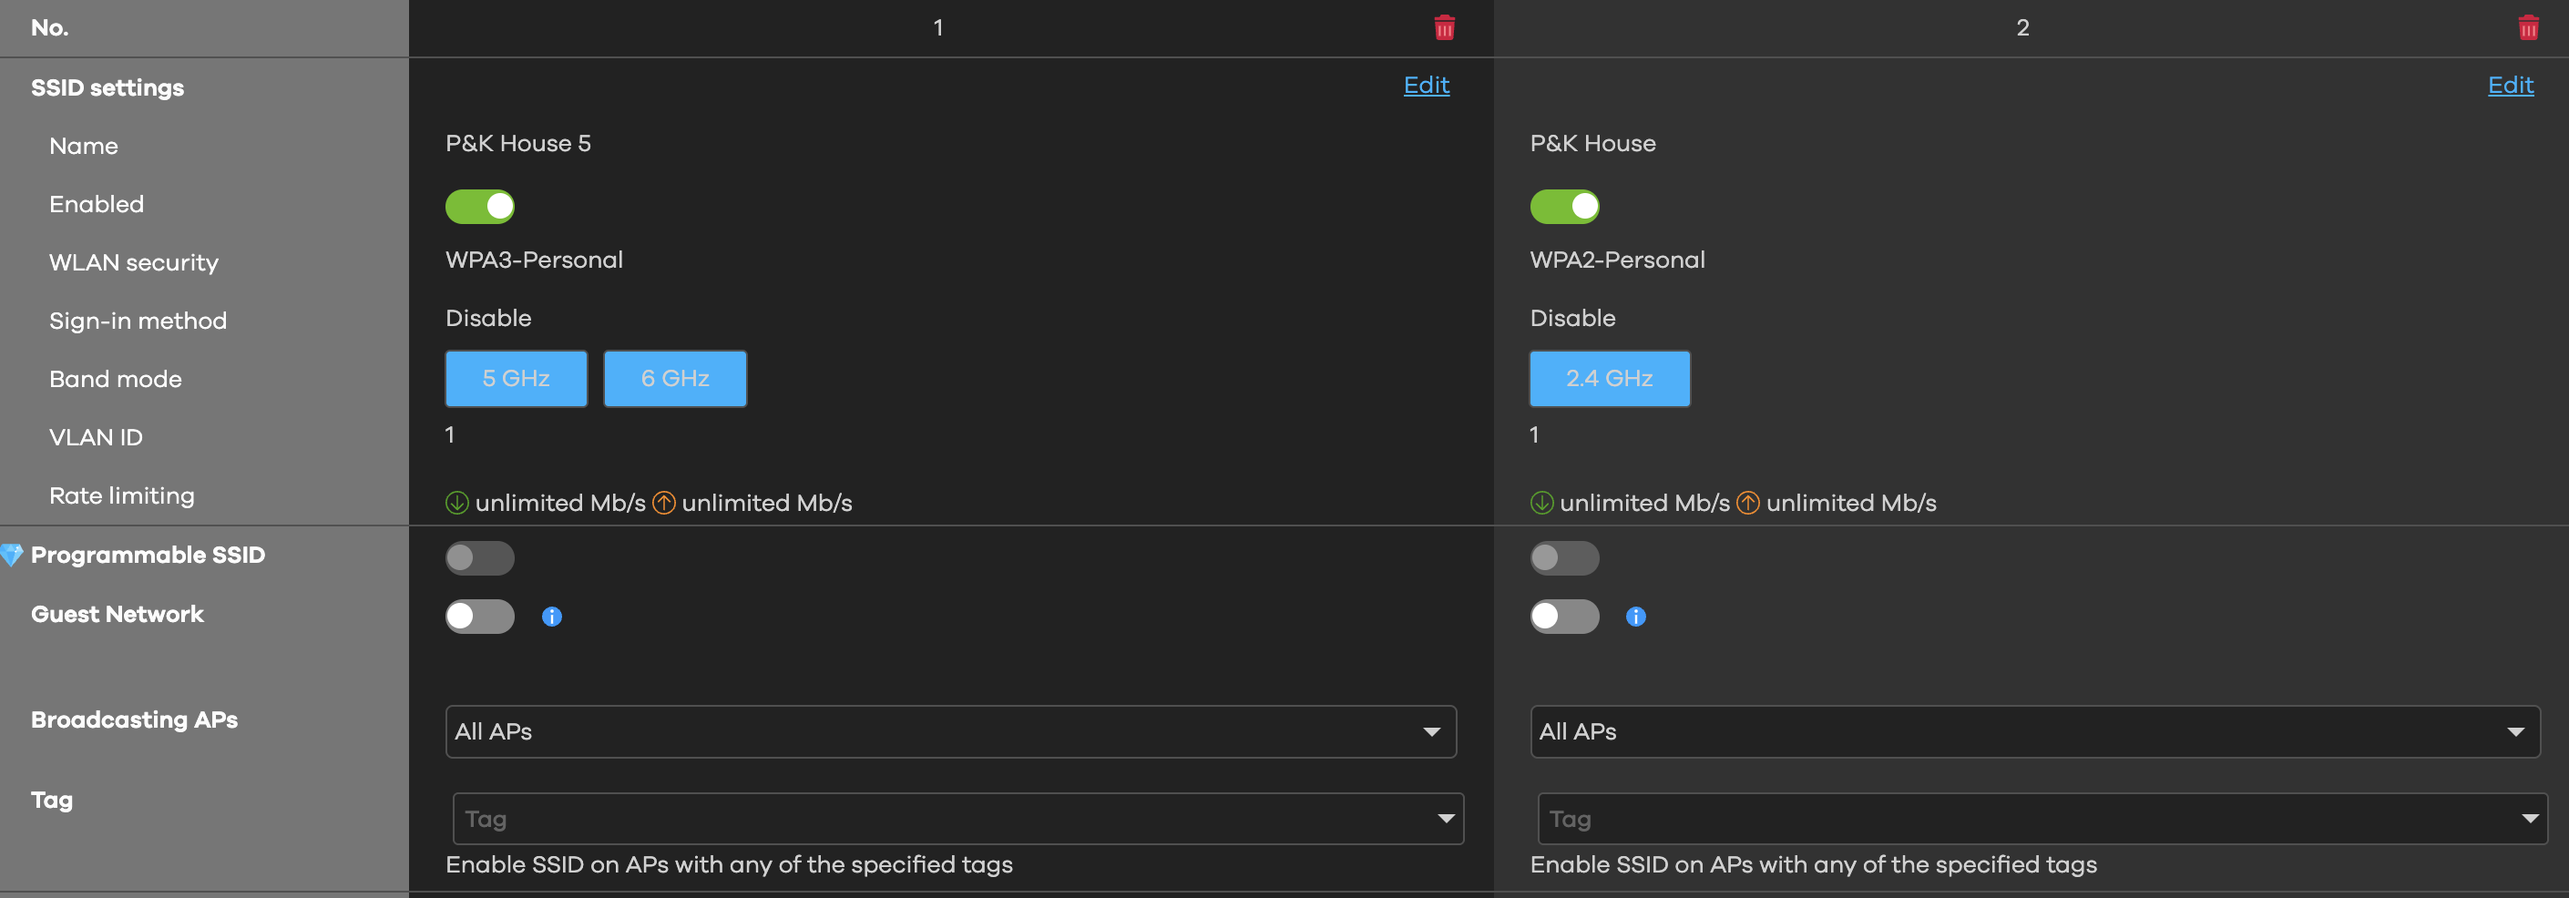Image resolution: width=2569 pixels, height=898 pixels.
Task: Select the WPA3-Personal security value
Action: [535, 260]
